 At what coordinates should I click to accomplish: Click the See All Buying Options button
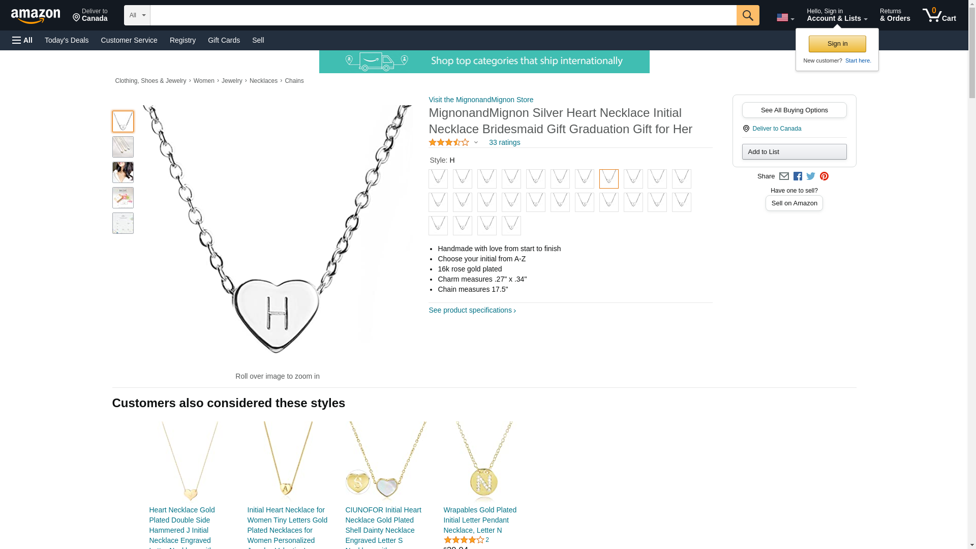tap(794, 110)
